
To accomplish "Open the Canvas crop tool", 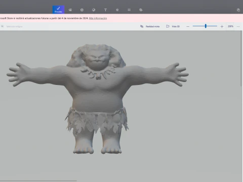I will tap(129, 10).
